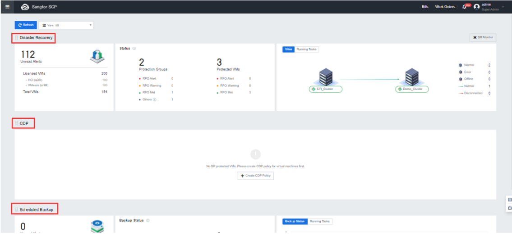Click the Demo_Cluster server stack icon
This screenshot has width=512, height=234.
411,76
